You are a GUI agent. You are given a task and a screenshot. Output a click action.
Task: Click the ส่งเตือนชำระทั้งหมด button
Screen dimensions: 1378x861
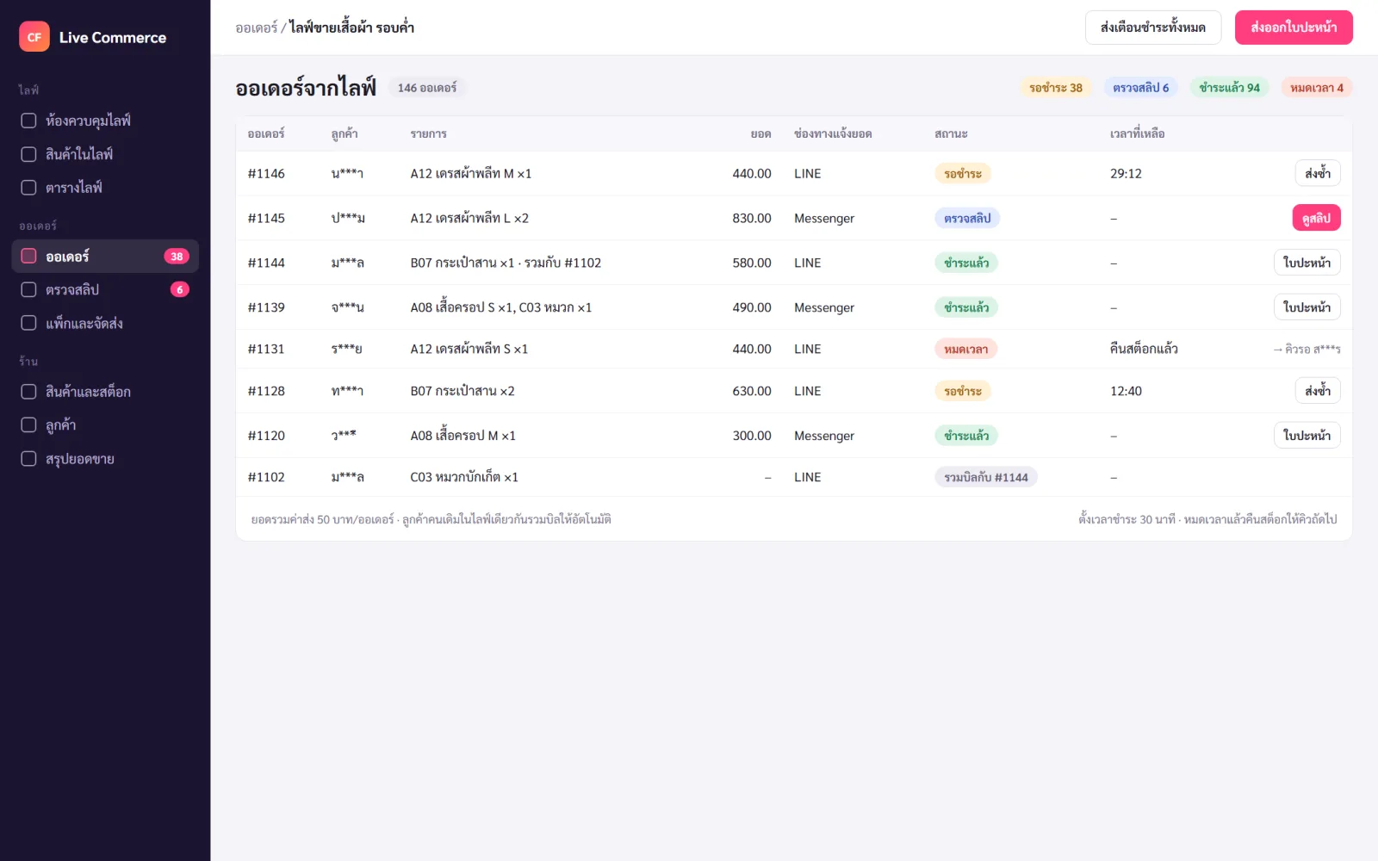(1153, 28)
